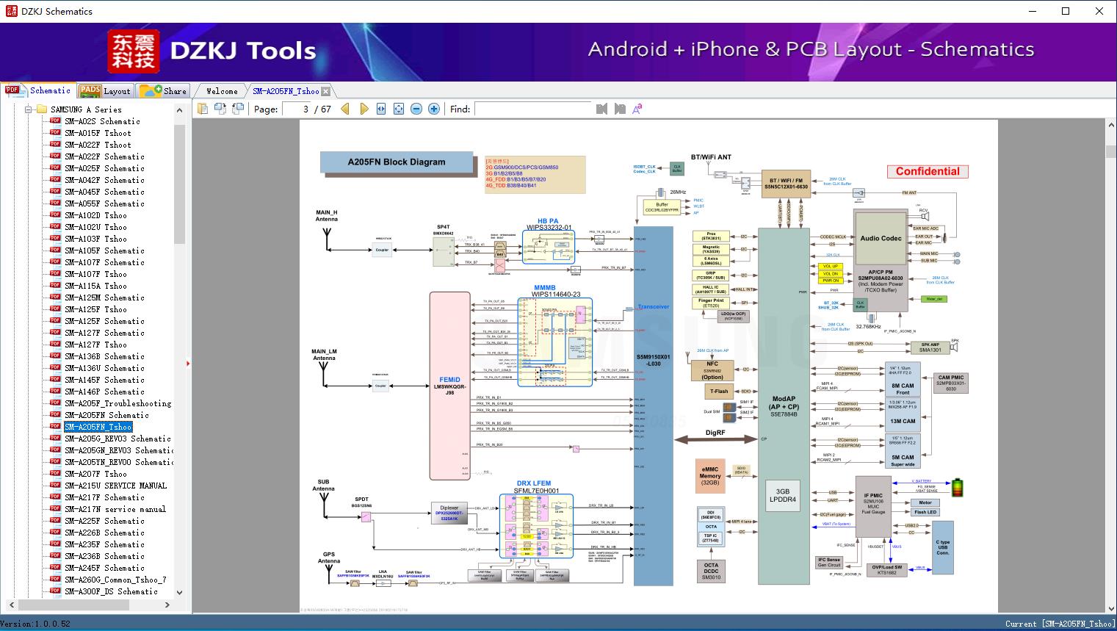1117x631 pixels.
Task: Select SM-A300F_DS Schematic
Action: (111, 591)
